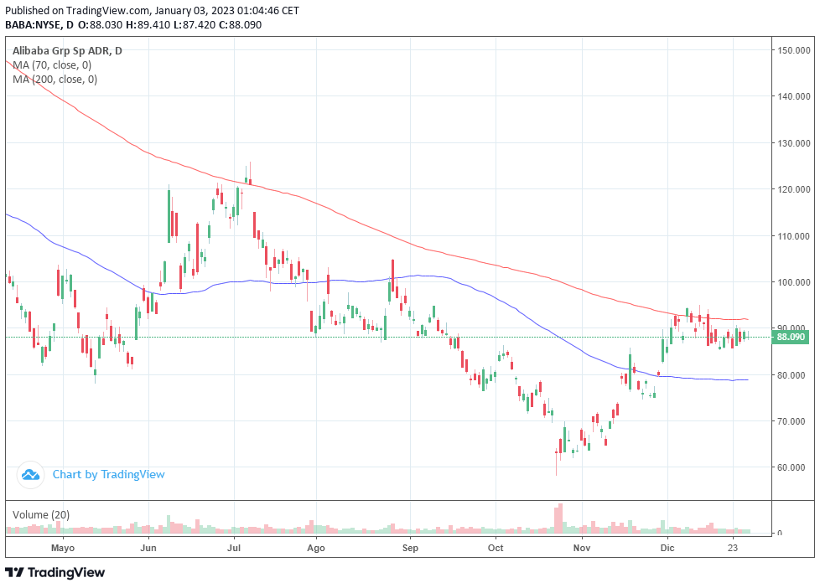
Task: Click the C:88.090 close value in the header
Action: point(238,24)
